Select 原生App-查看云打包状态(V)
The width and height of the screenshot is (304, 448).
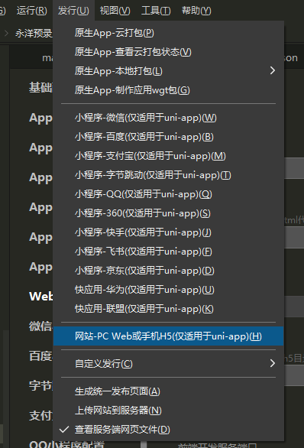[x=168, y=52]
